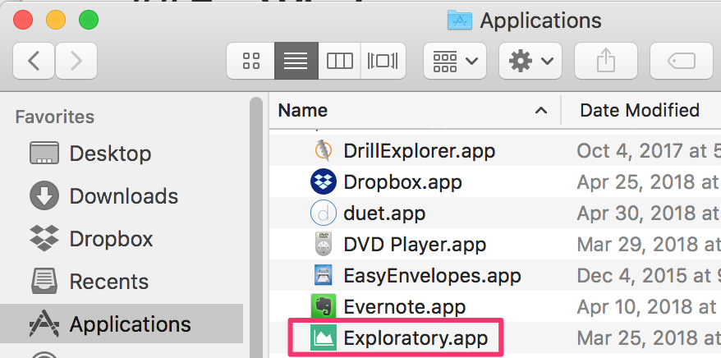Select Dropbox.app file name

(x=402, y=182)
